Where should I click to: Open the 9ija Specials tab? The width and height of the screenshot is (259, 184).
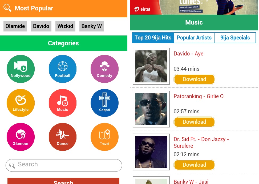pyautogui.click(x=235, y=38)
